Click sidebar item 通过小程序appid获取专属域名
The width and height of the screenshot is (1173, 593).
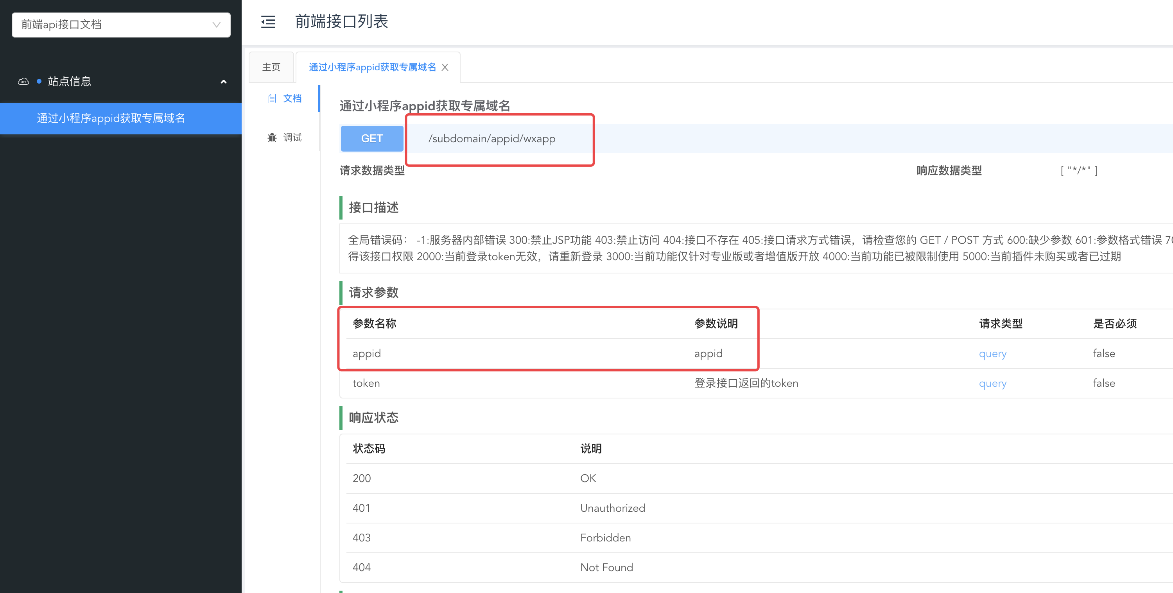111,118
